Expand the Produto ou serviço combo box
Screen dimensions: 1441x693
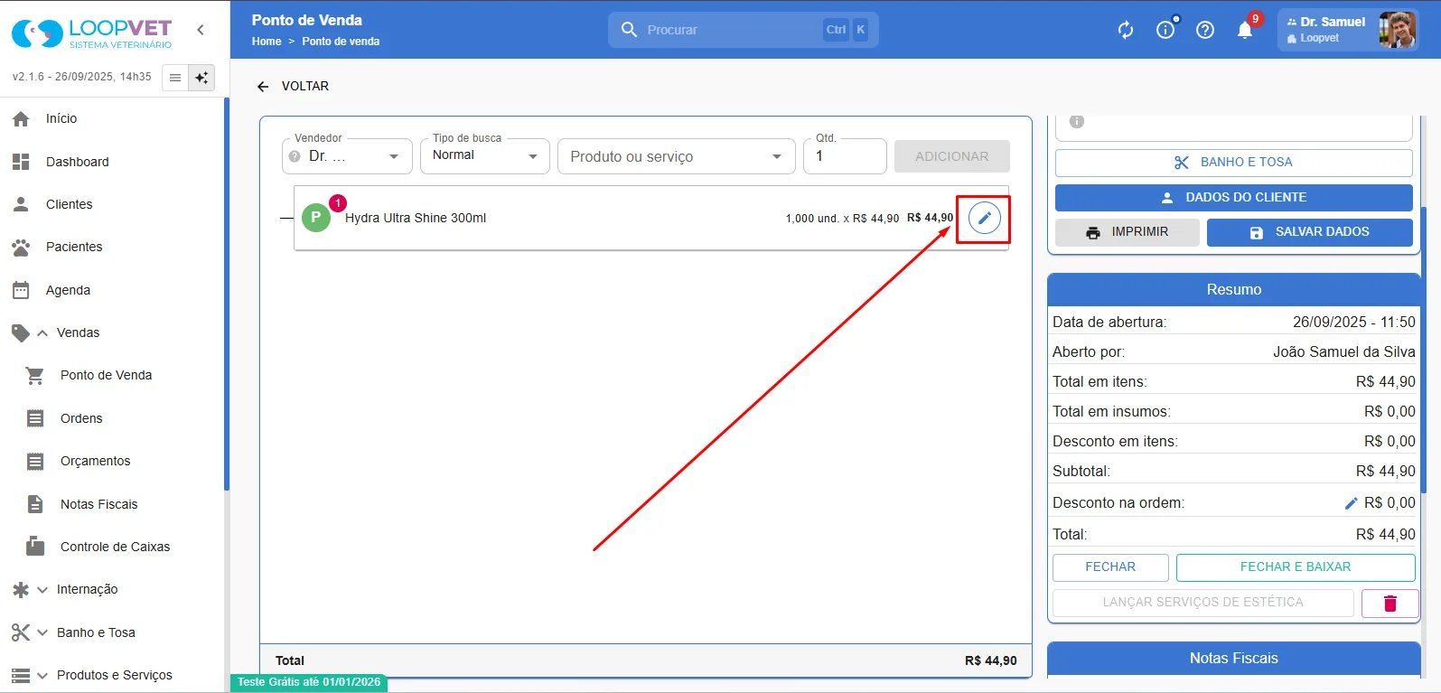tap(677, 156)
